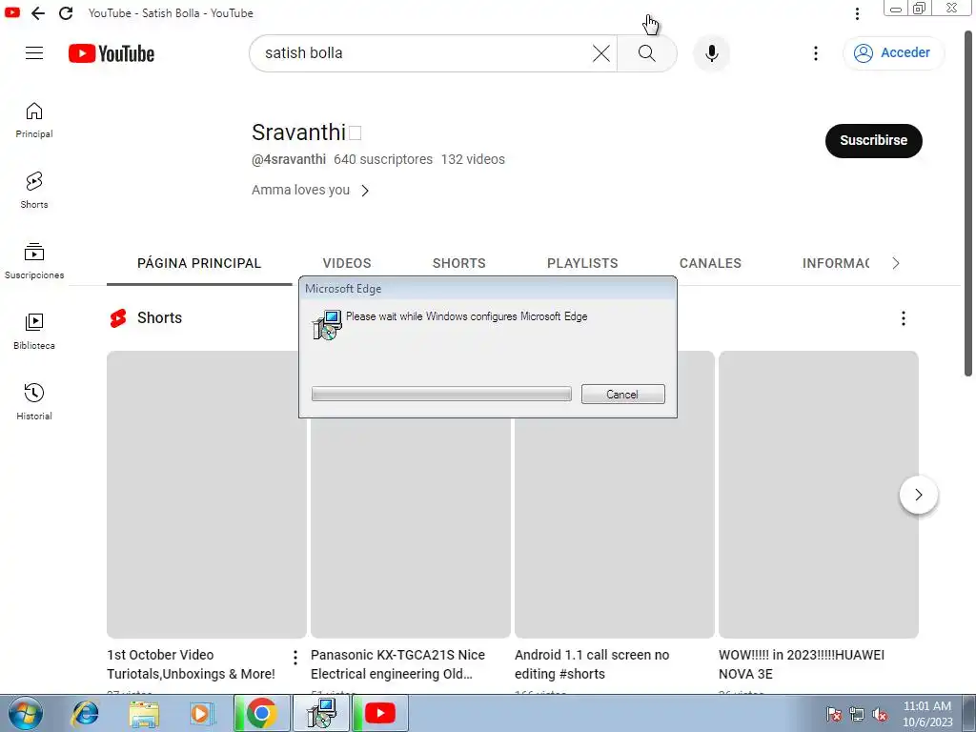Click the muted volume tray icon
This screenshot has height=732, width=976.
880,714
